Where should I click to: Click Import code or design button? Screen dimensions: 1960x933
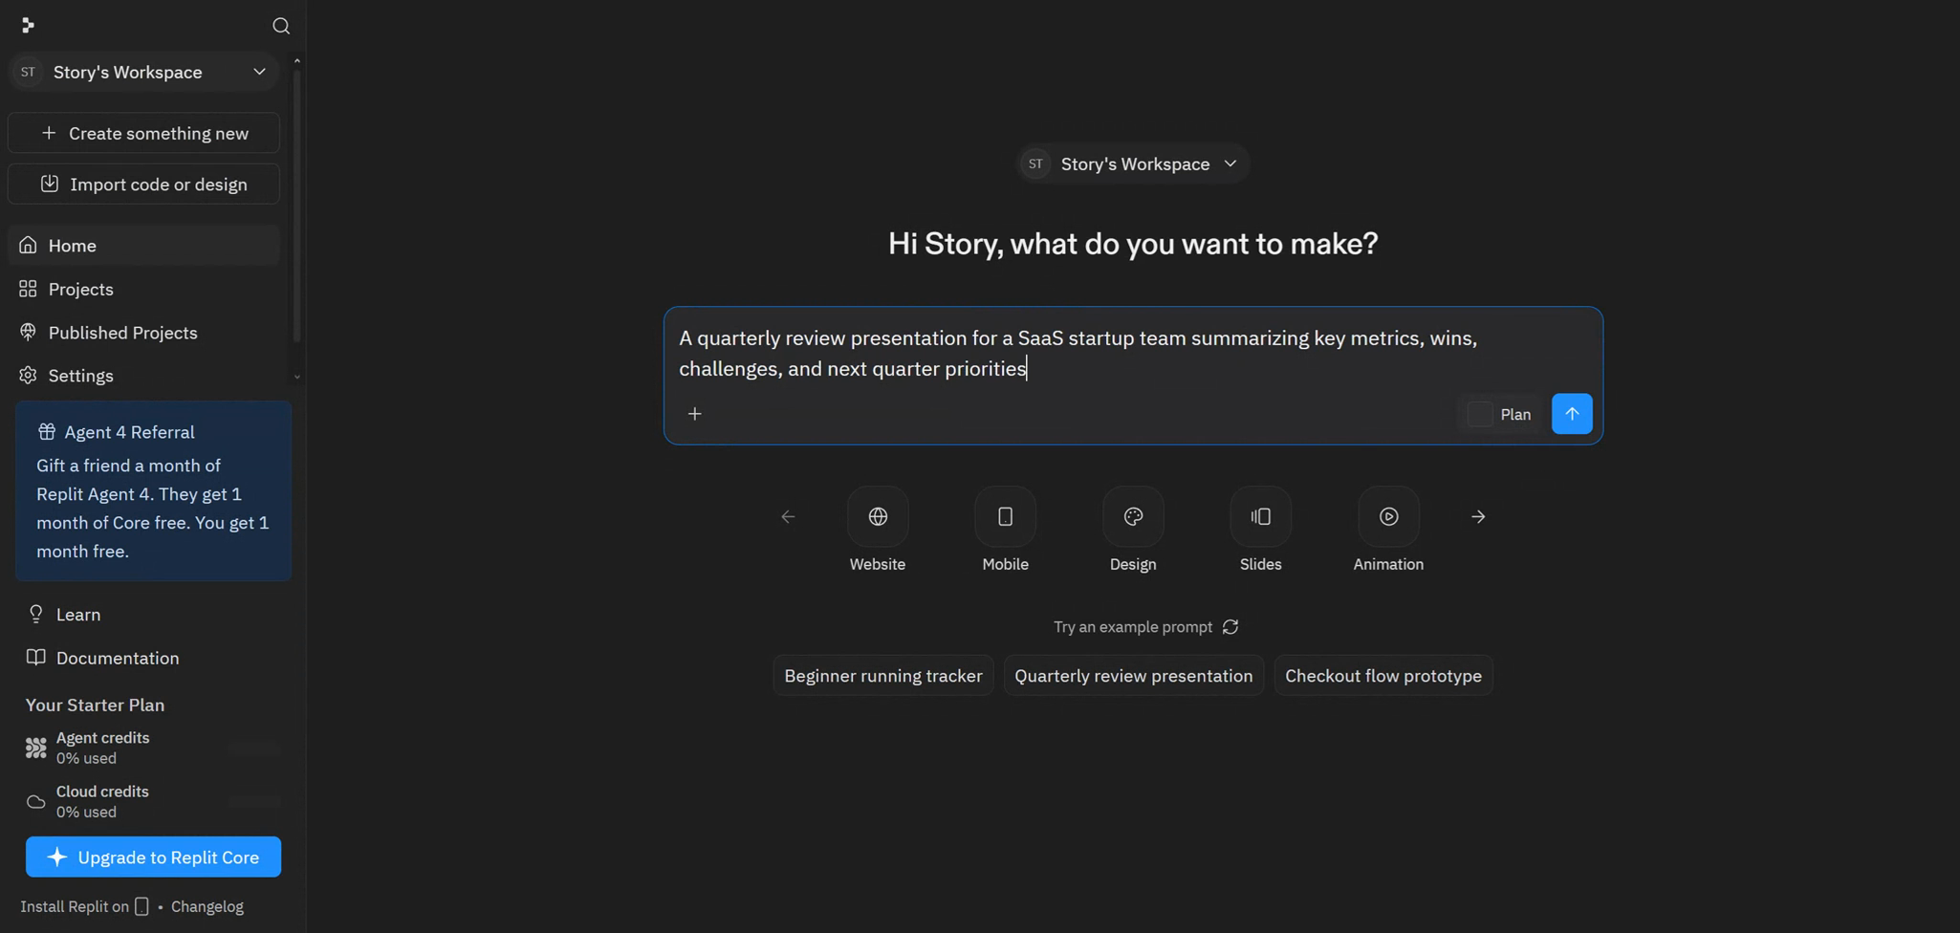143,184
